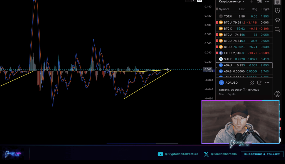Toggle red flag on BTCU 74,846 row
Image resolution: width=285 pixels, height=164 pixels.
point(217,41)
